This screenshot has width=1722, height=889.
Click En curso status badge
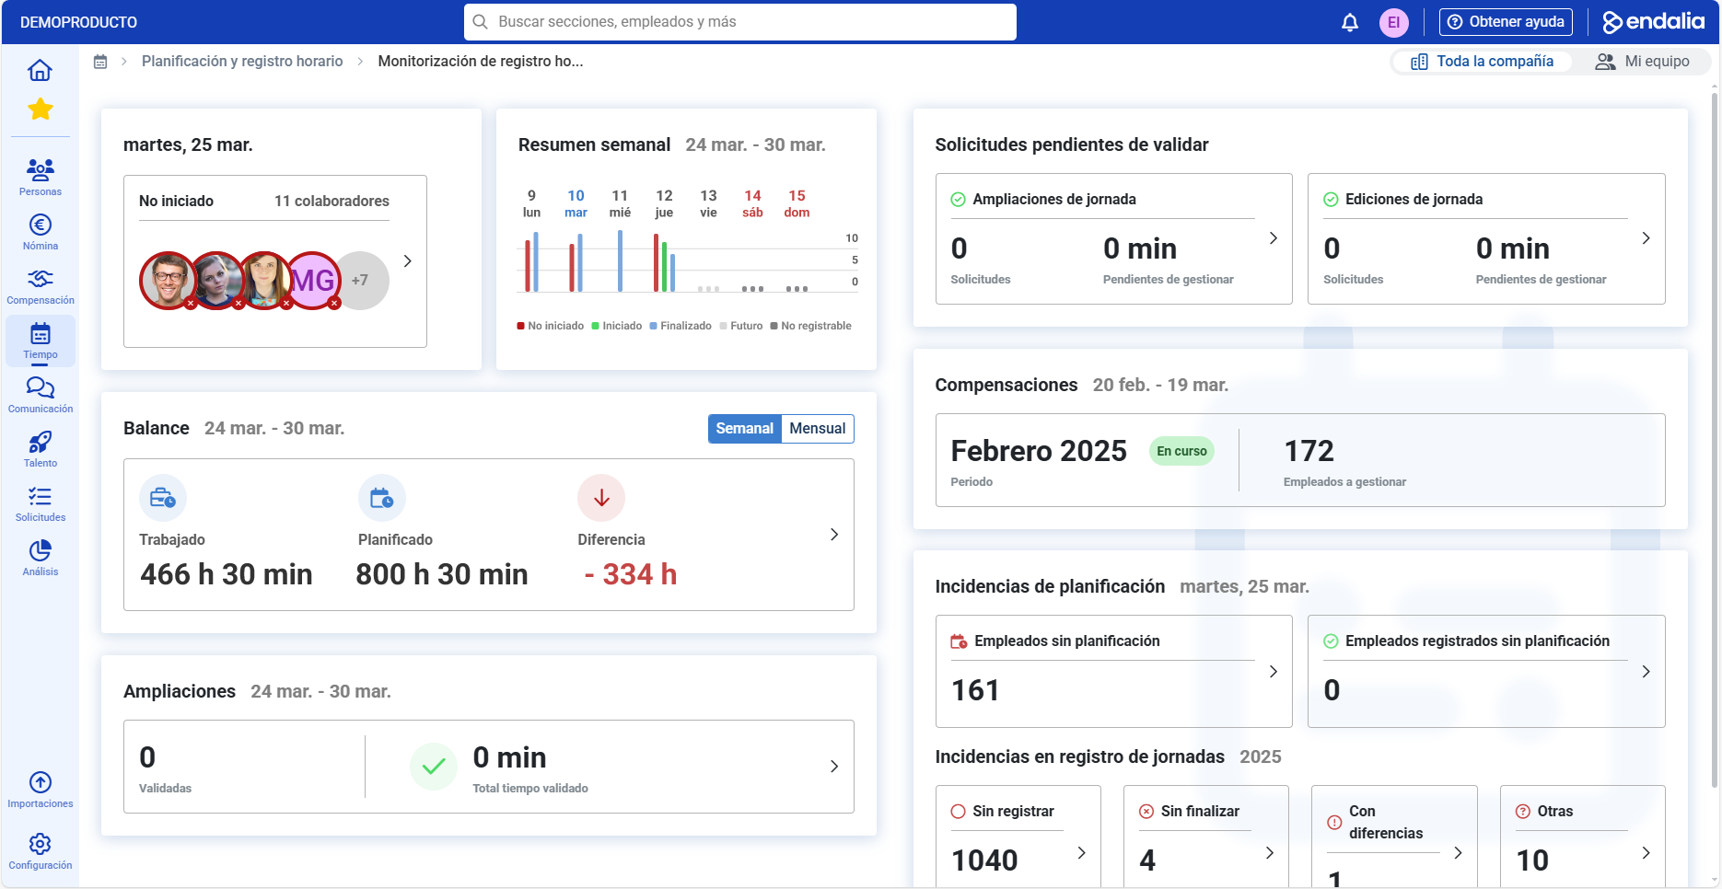pyautogui.click(x=1181, y=451)
